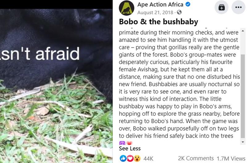Click the 44K reactions count

point(149,158)
